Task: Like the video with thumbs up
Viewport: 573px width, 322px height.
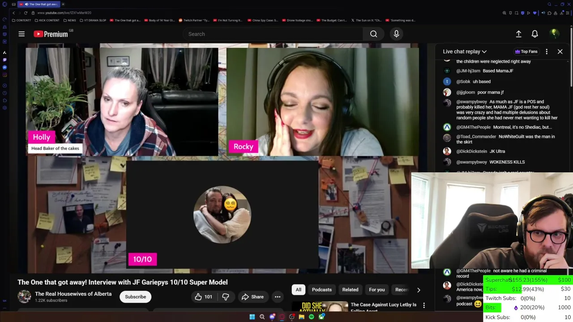Action: coord(203,297)
